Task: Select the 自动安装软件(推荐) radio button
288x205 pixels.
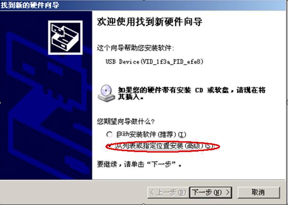Action: click(x=110, y=135)
